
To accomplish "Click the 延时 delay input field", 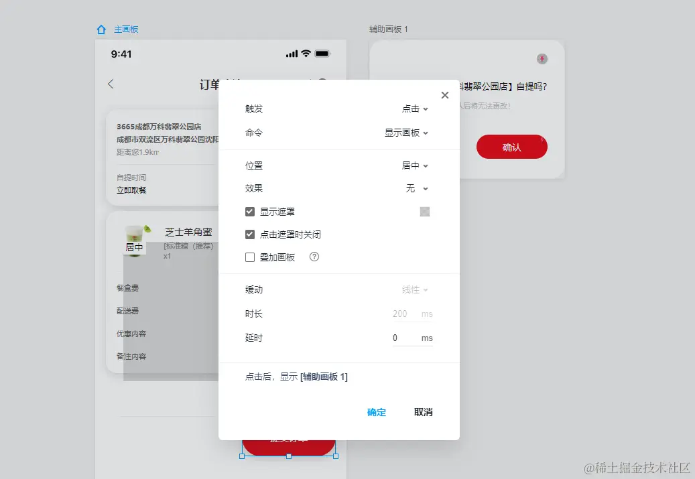I will [x=412, y=338].
